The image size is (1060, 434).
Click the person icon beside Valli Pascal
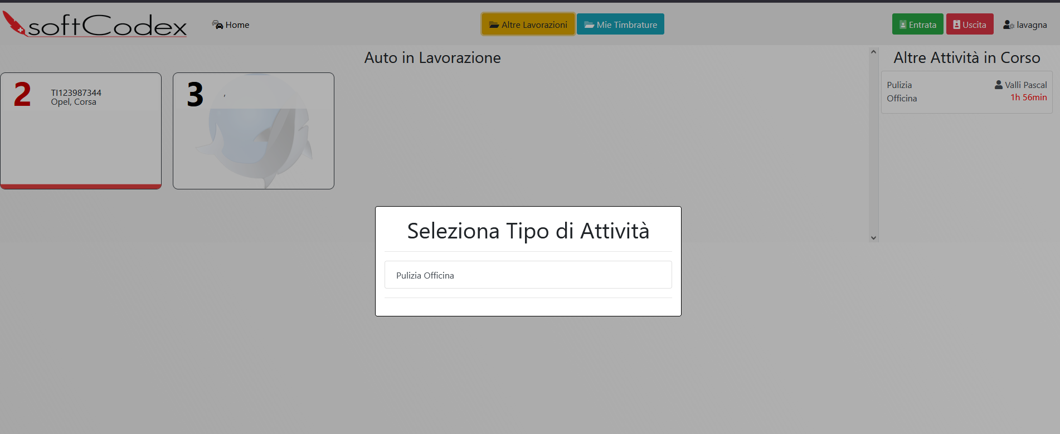coord(999,85)
